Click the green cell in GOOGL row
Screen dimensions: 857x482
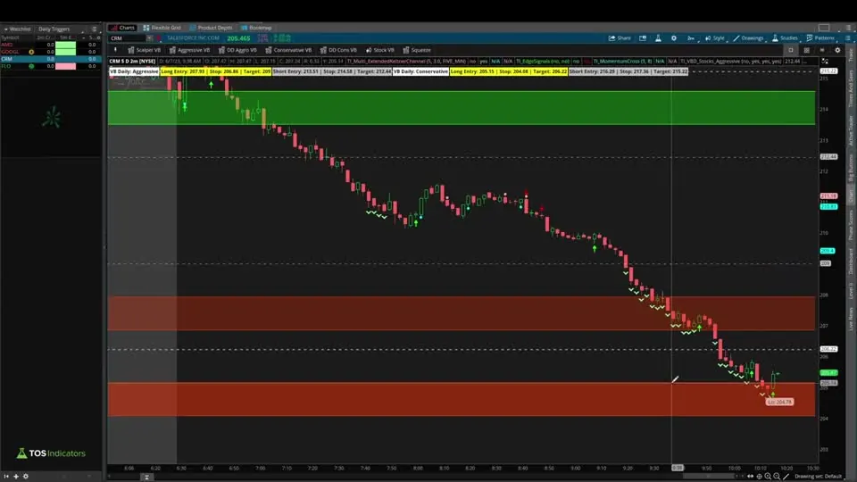click(65, 52)
